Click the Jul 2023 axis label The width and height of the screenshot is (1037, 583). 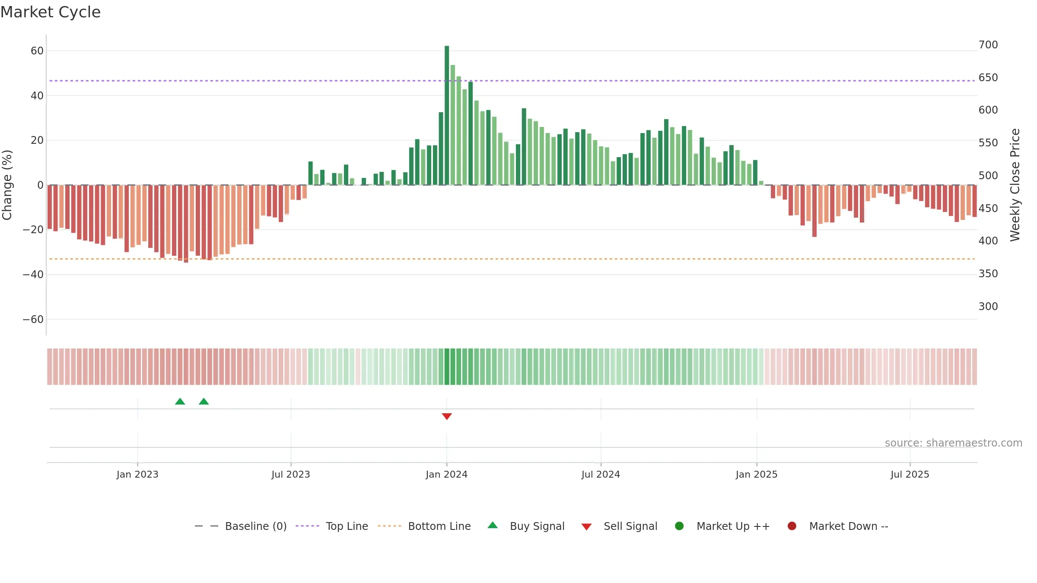[291, 475]
